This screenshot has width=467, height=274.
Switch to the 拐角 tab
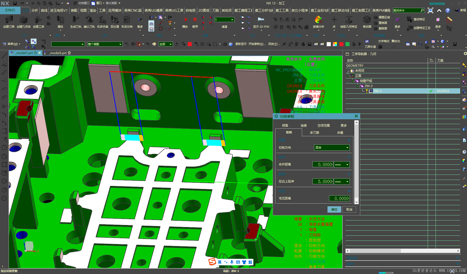click(x=285, y=125)
